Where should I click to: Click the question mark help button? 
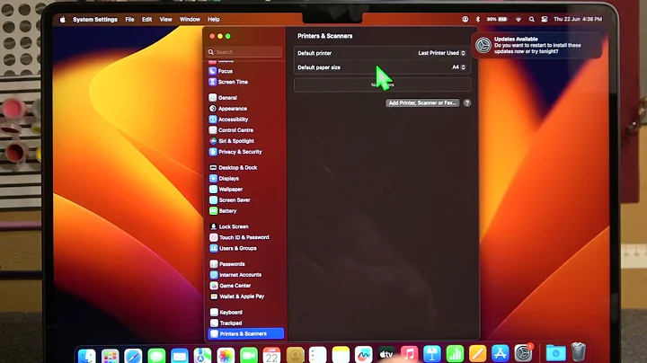pyautogui.click(x=467, y=102)
